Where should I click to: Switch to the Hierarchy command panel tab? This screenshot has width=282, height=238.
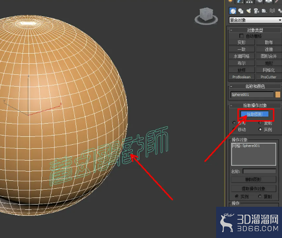pyautogui.click(x=249, y=1)
